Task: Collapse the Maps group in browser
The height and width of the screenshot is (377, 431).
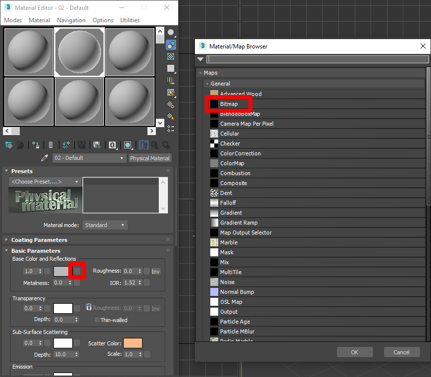Action: [x=200, y=73]
